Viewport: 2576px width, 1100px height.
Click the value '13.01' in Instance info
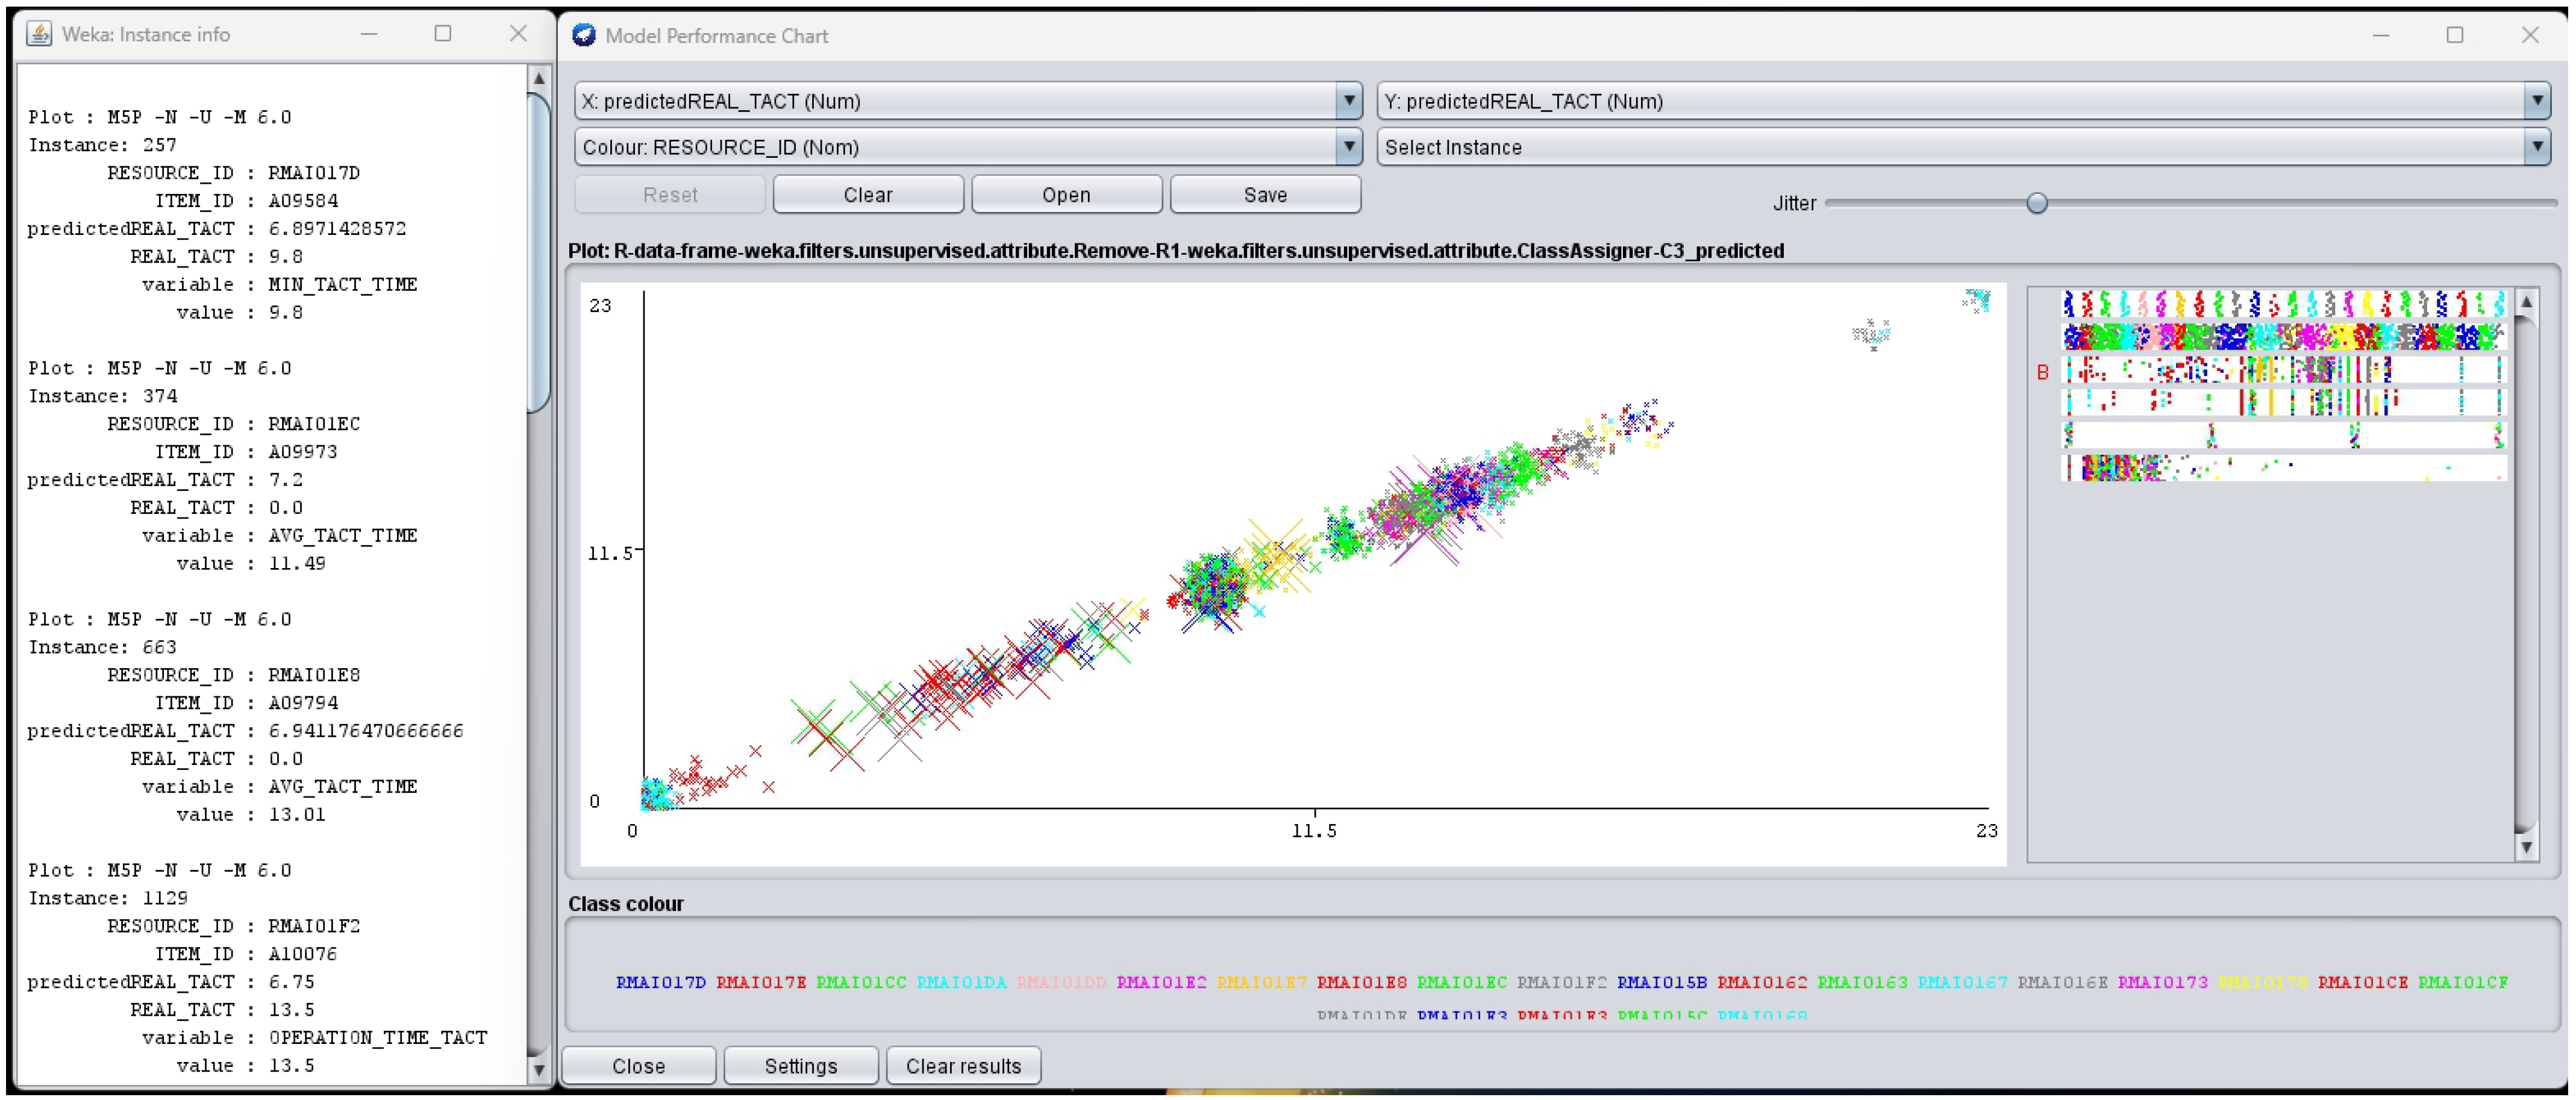coord(297,815)
